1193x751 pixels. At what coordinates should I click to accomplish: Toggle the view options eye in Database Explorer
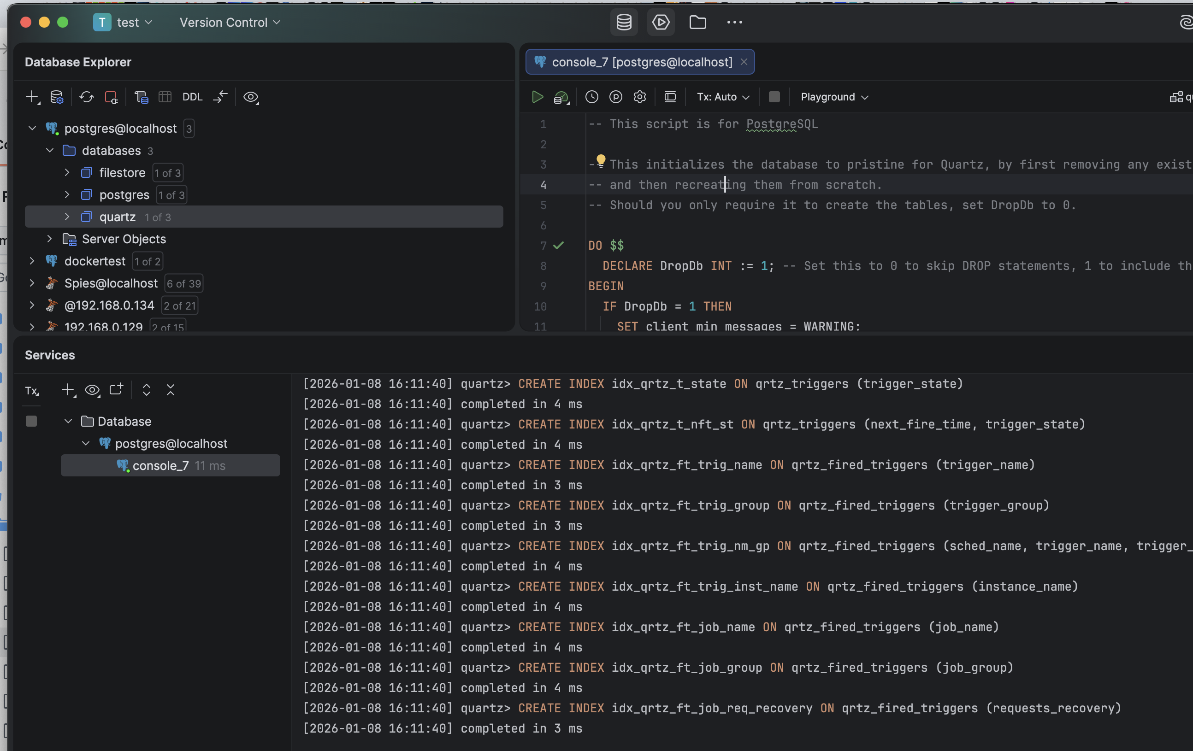251,97
